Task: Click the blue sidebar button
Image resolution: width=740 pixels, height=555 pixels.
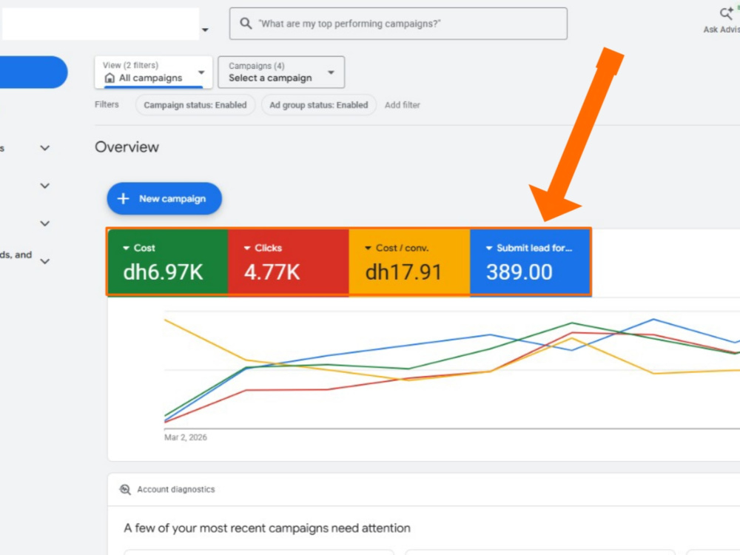Action: (x=33, y=72)
